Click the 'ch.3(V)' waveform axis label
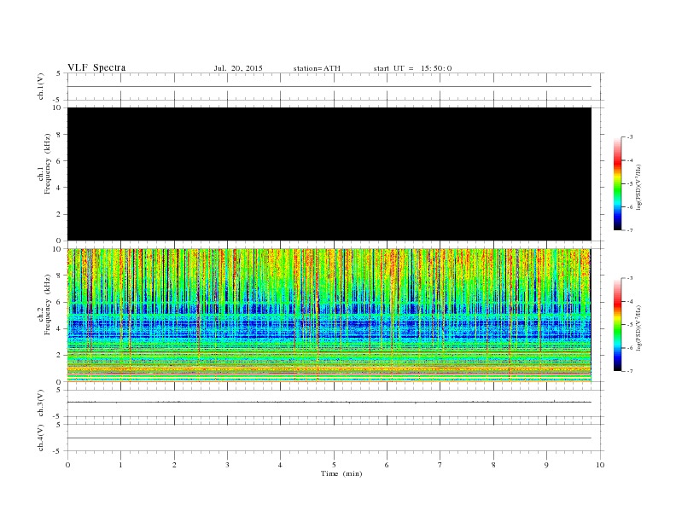Screen dimensions: 676x522 (41, 403)
